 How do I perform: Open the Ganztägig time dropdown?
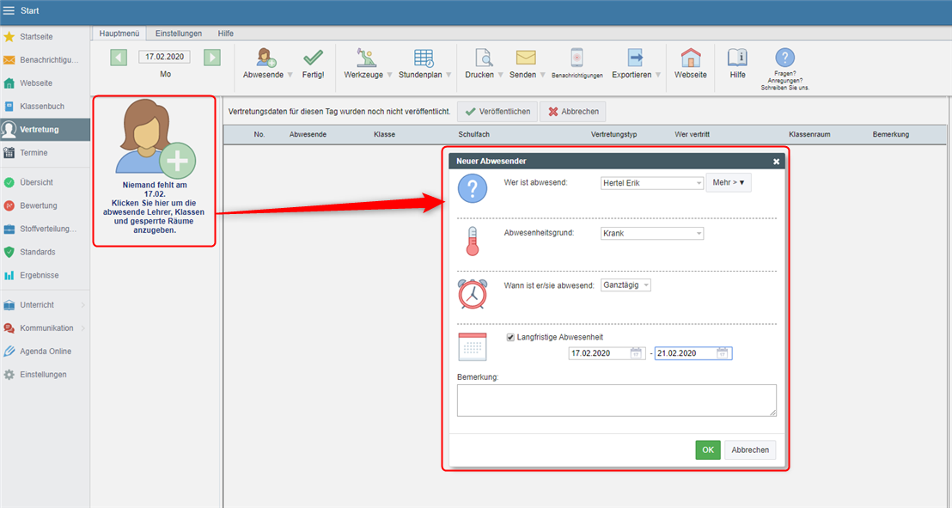[x=626, y=285]
